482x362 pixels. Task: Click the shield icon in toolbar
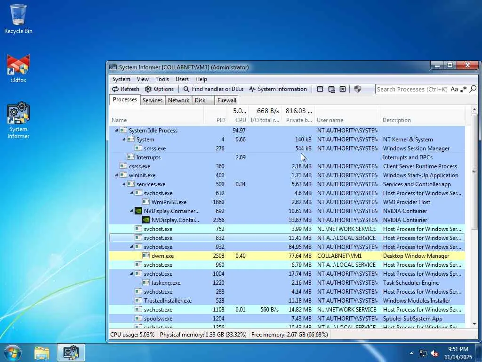coord(358,89)
